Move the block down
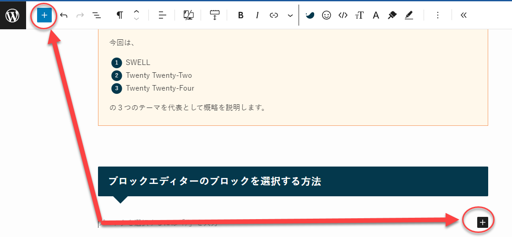 (136, 19)
